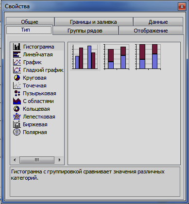Image resolution: width=189 pixels, height=204 pixels.
Task: Click the Линейчатая label in the list
Action: pos(38,54)
